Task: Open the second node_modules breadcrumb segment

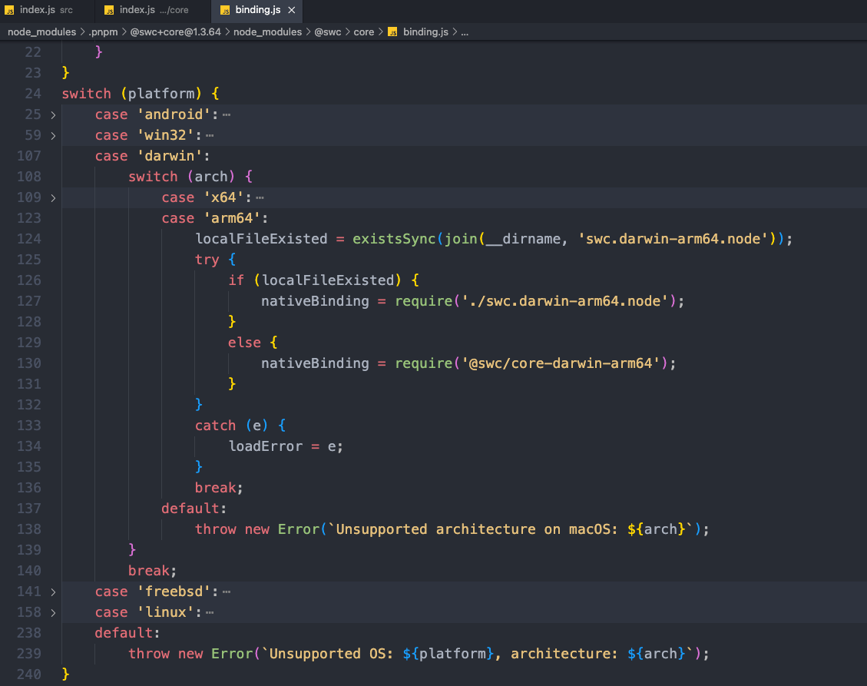Action: click(x=267, y=32)
